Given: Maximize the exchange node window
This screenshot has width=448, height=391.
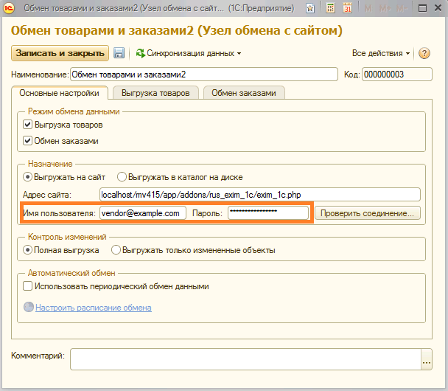Looking at the screenshot, I should [422, 8].
